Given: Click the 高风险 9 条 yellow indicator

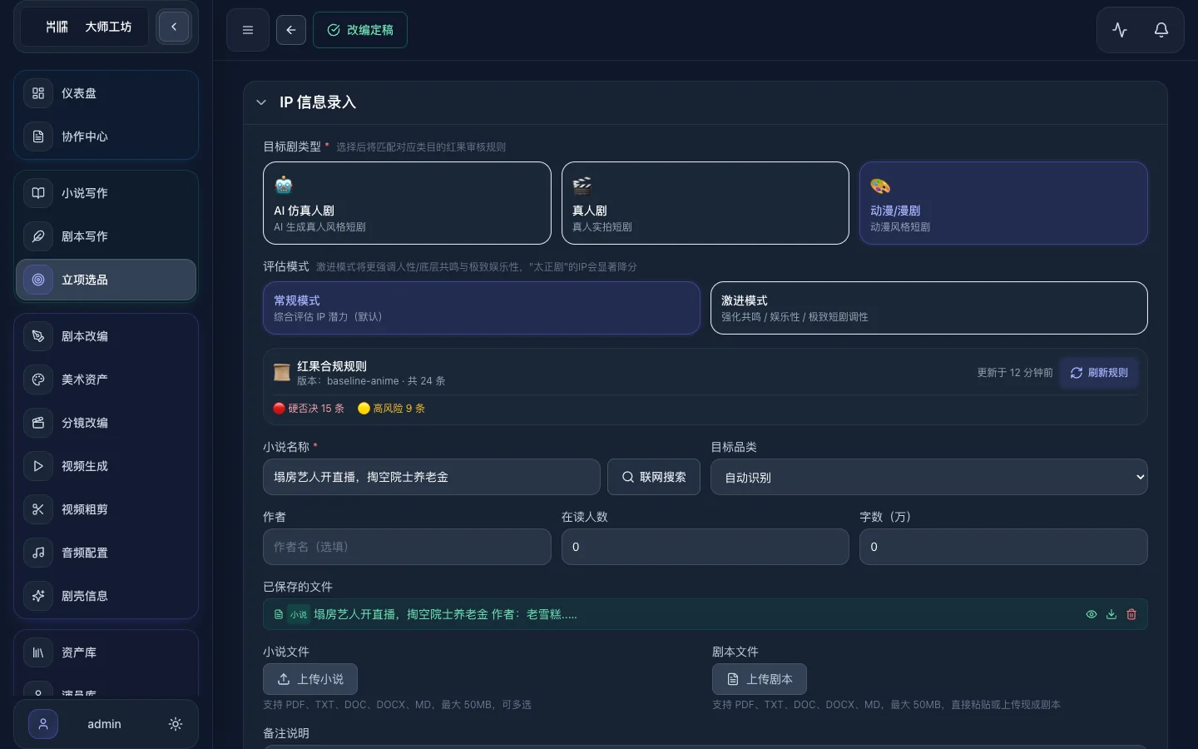Looking at the screenshot, I should pyautogui.click(x=391, y=409).
